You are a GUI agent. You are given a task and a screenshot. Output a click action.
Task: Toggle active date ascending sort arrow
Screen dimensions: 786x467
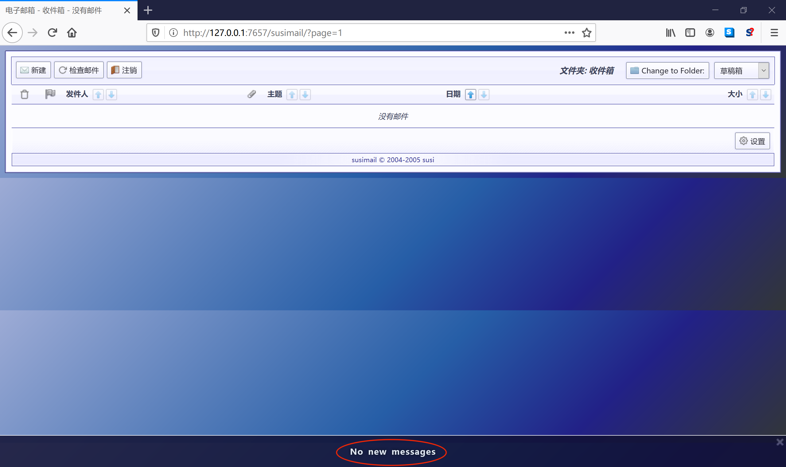coord(471,94)
